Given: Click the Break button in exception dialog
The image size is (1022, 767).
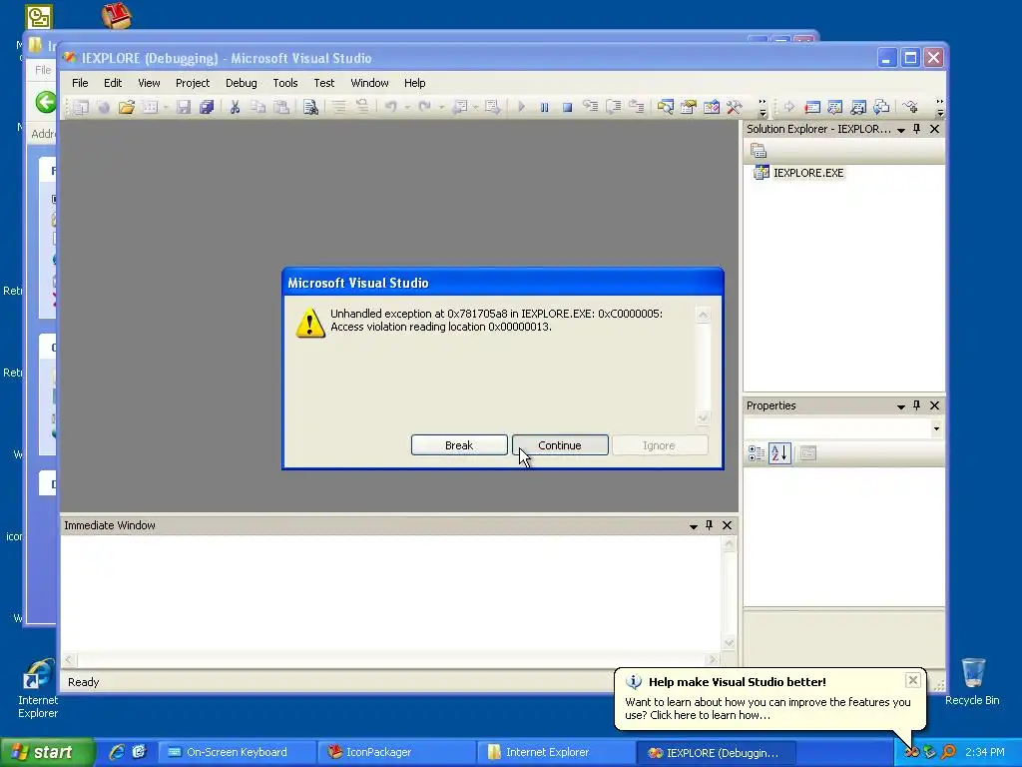Looking at the screenshot, I should 459,445.
